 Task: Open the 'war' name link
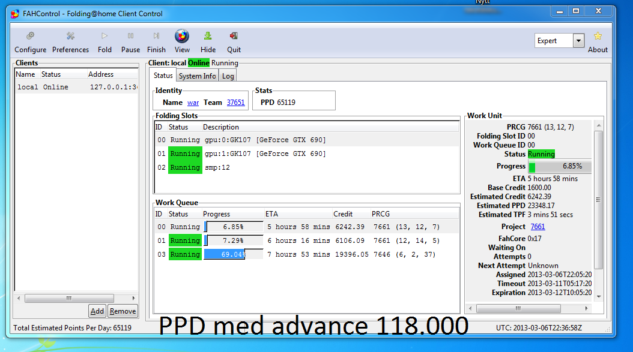tap(193, 103)
